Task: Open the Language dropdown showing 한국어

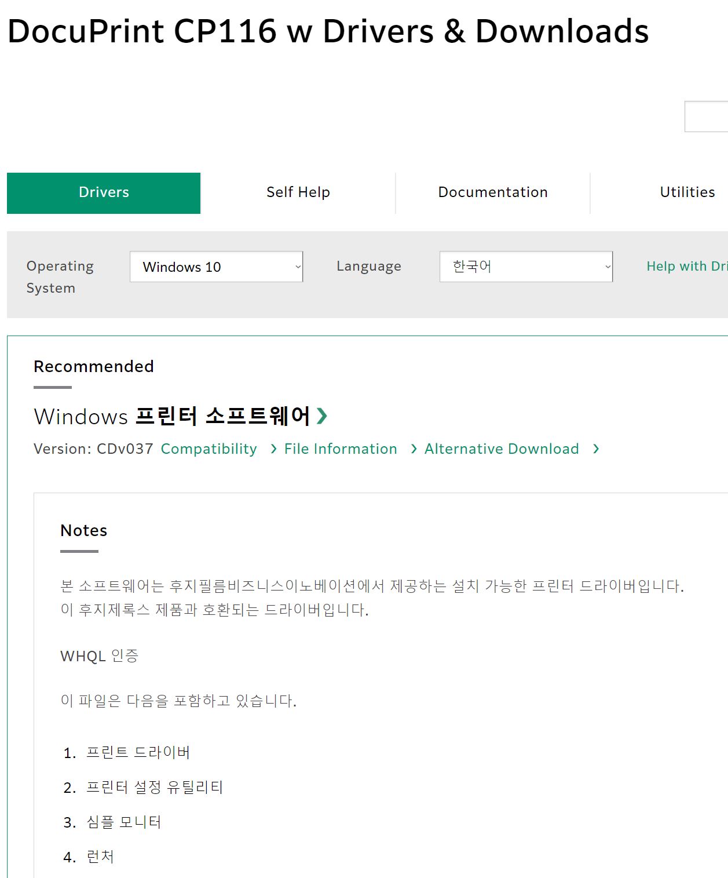Action: click(526, 267)
